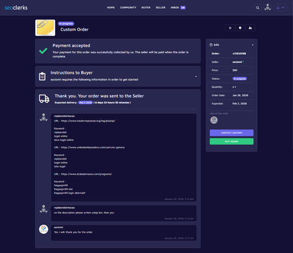The image size is (293, 253).
Task: Open rajabandotmacau avatar on description message
Action: point(43,209)
